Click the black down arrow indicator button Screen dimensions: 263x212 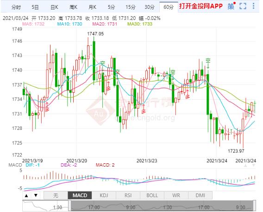click(x=36, y=196)
